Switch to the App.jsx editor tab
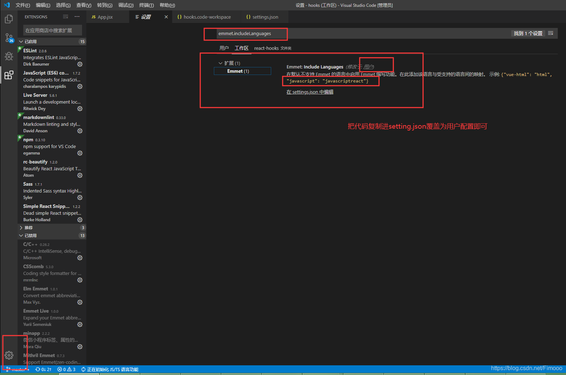Image resolution: width=566 pixels, height=375 pixels. (107, 17)
